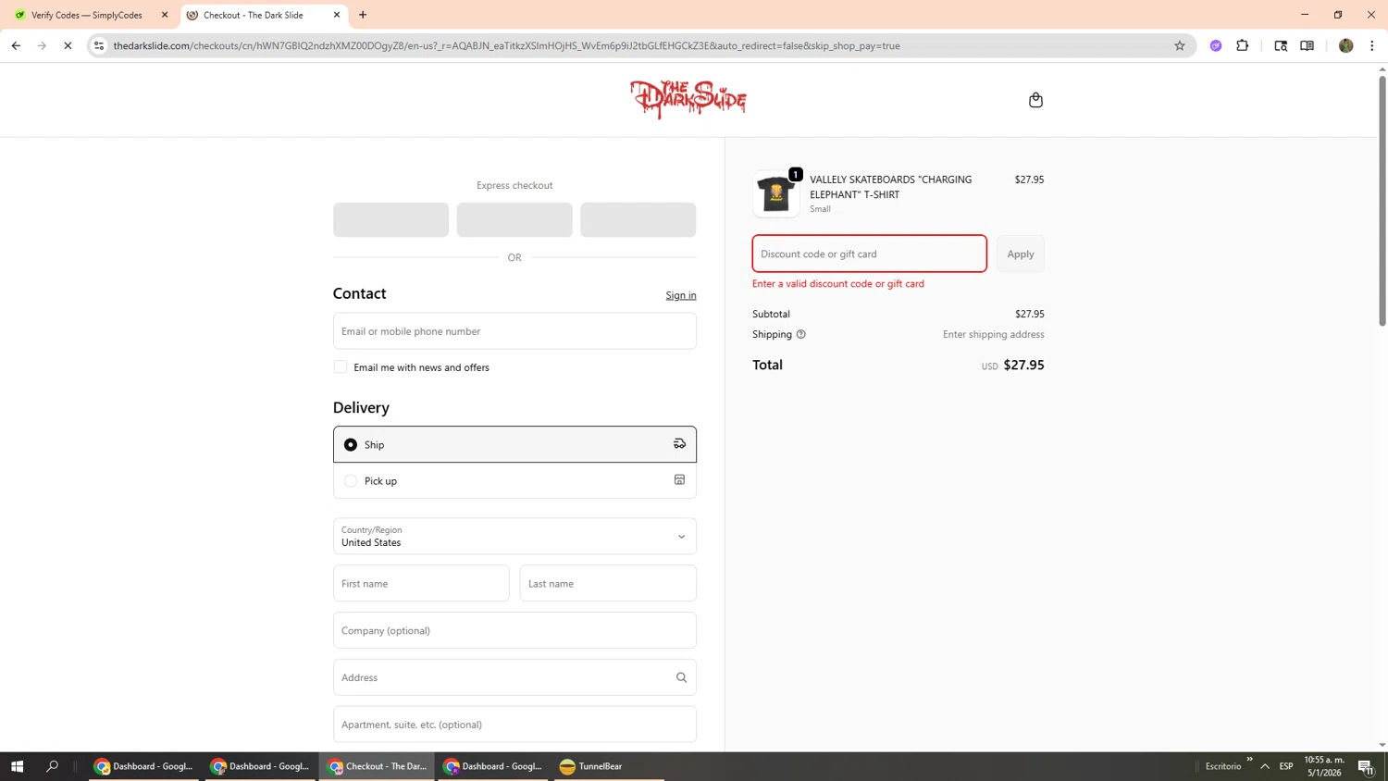Select the Ship delivery radio button
1388x781 pixels.
[x=351, y=445]
